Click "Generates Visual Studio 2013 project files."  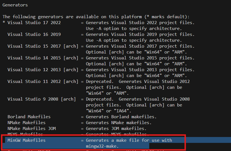tap(140, 70)
